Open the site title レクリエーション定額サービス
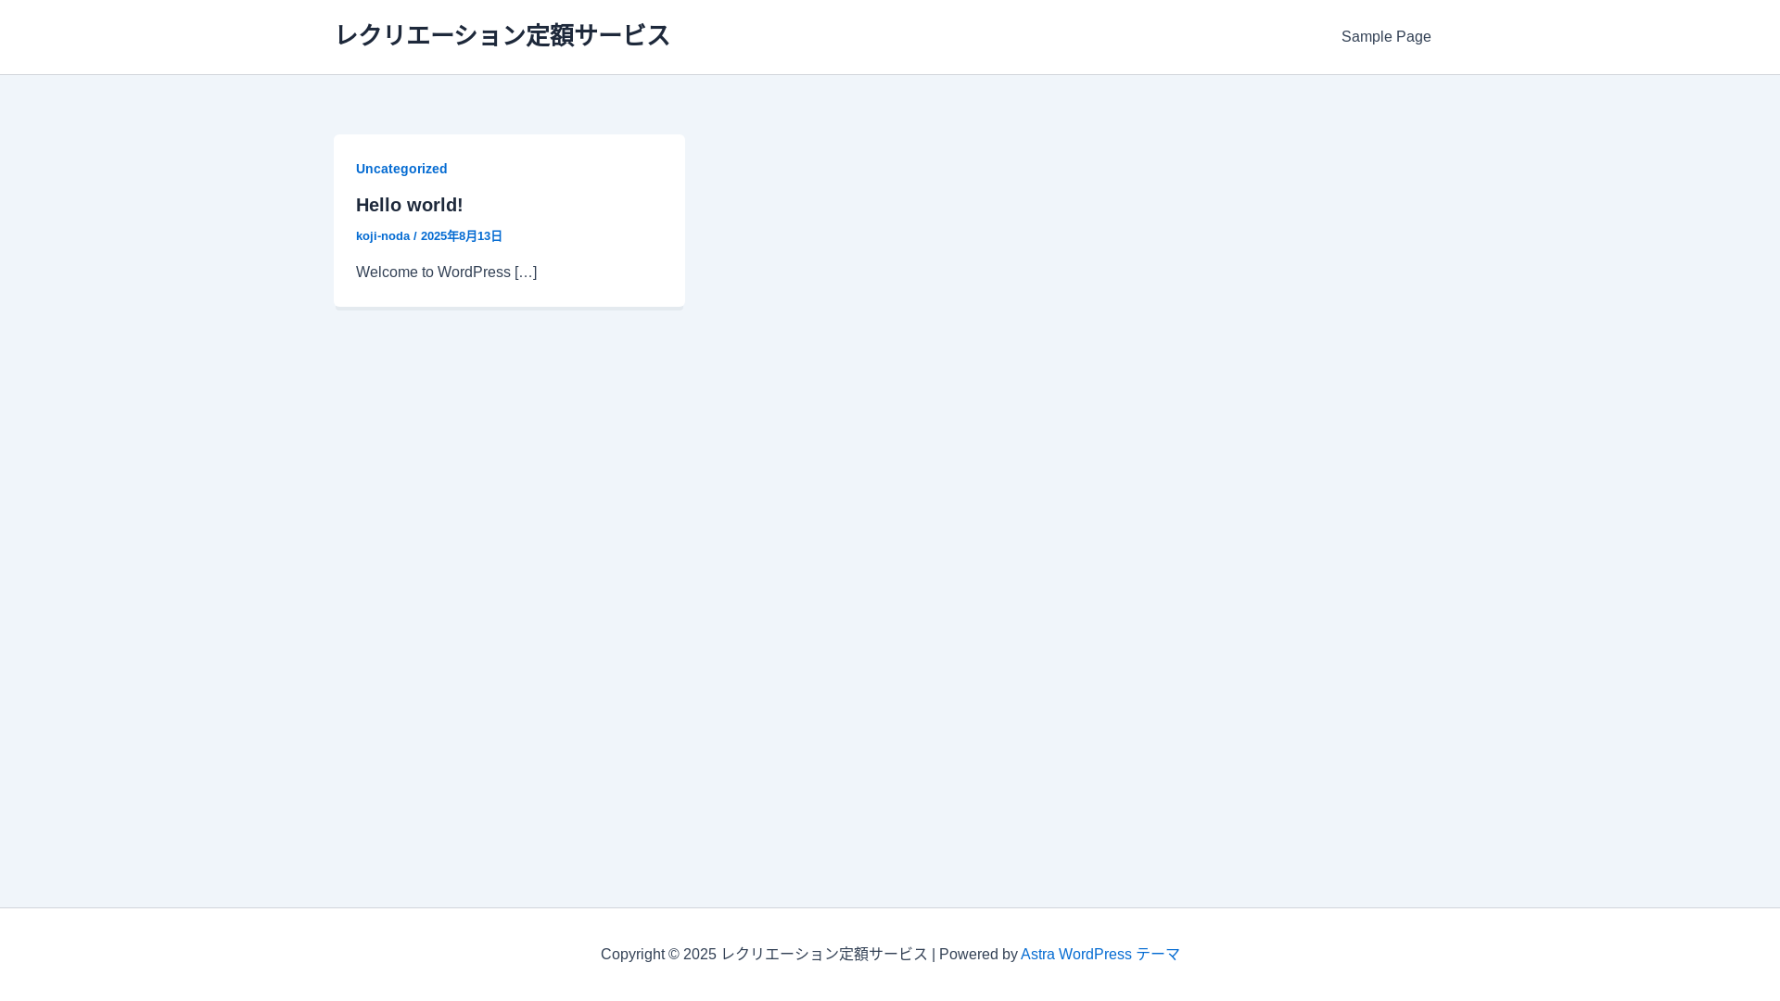The image size is (1780, 1001). pos(502,36)
